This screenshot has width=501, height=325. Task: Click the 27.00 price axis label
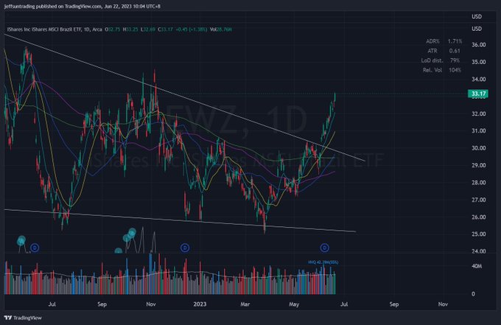(479, 200)
